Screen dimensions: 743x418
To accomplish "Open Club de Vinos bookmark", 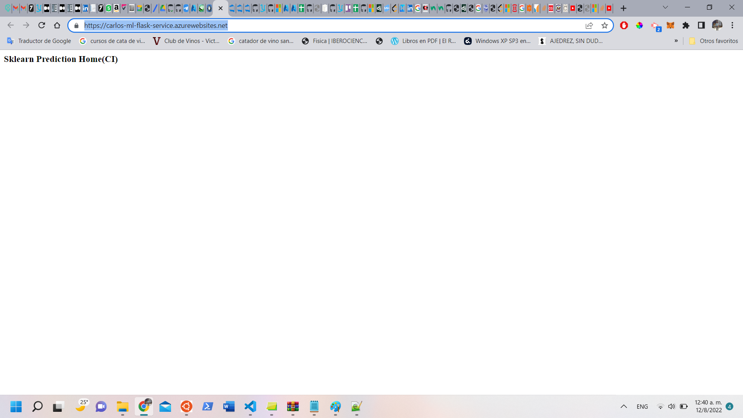I will (186, 41).
